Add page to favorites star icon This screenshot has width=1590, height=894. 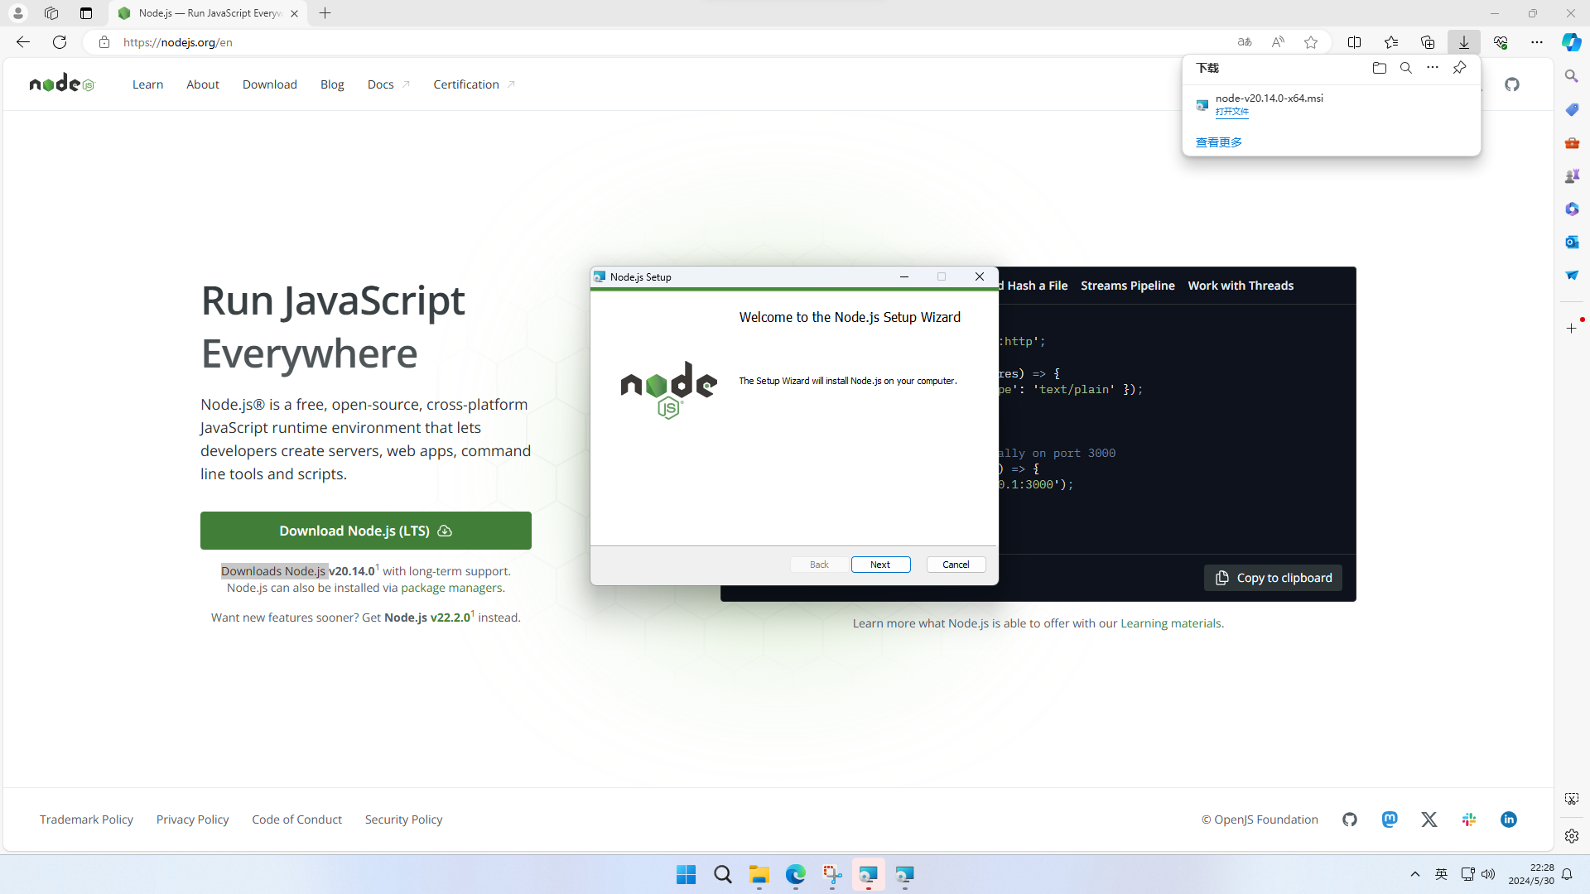pos(1311,42)
